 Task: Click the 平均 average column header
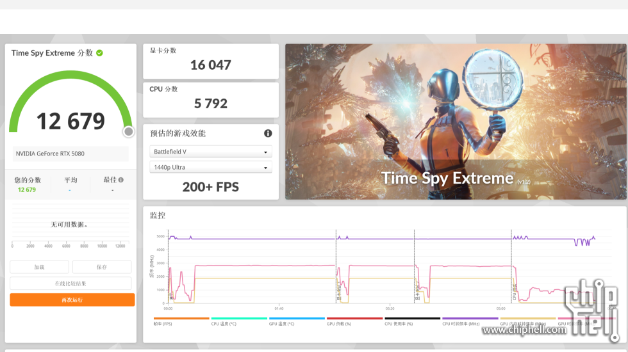tap(71, 180)
